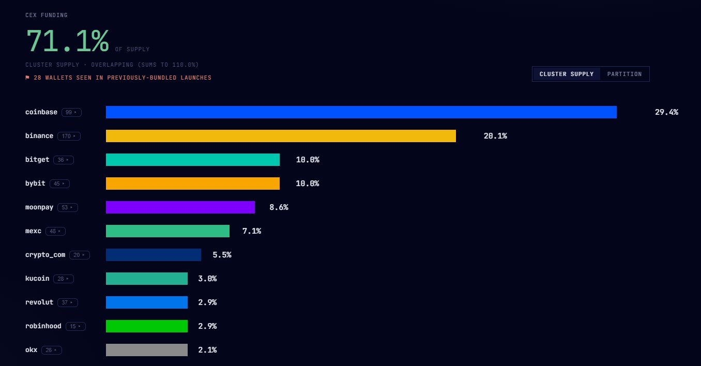Click the mexc label

33,231
